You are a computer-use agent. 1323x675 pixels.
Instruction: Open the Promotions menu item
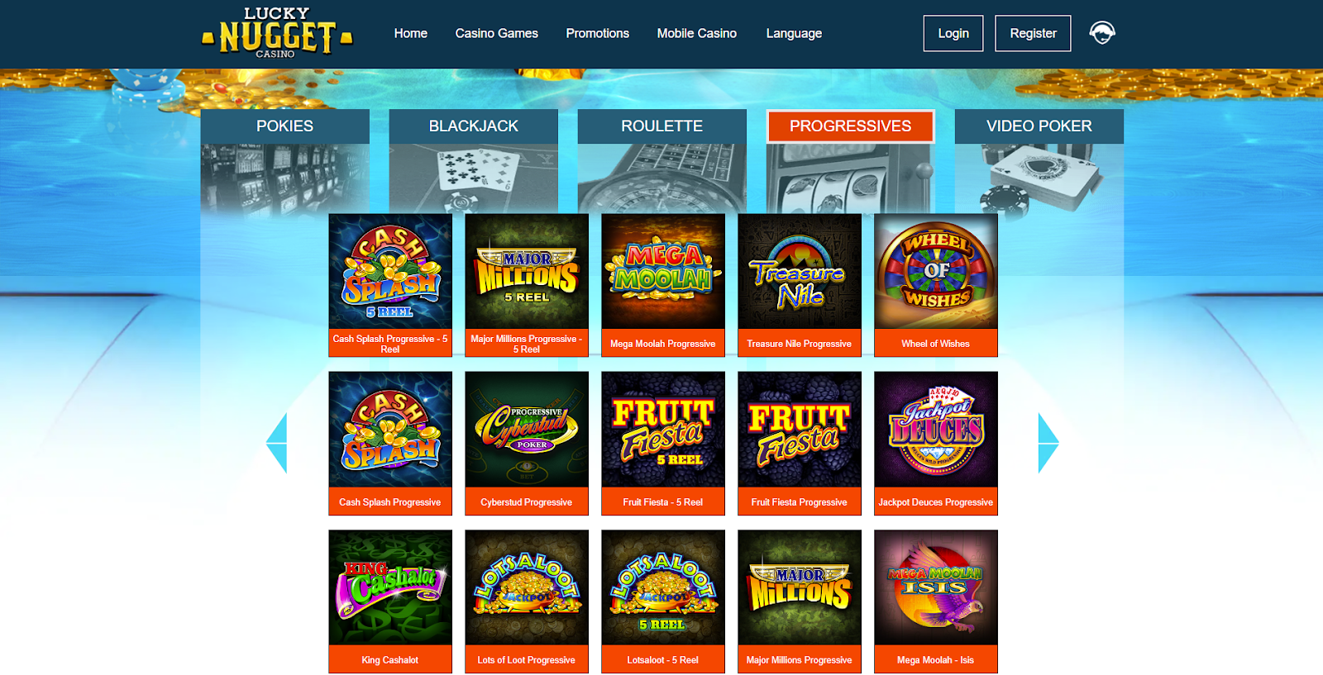coord(598,33)
